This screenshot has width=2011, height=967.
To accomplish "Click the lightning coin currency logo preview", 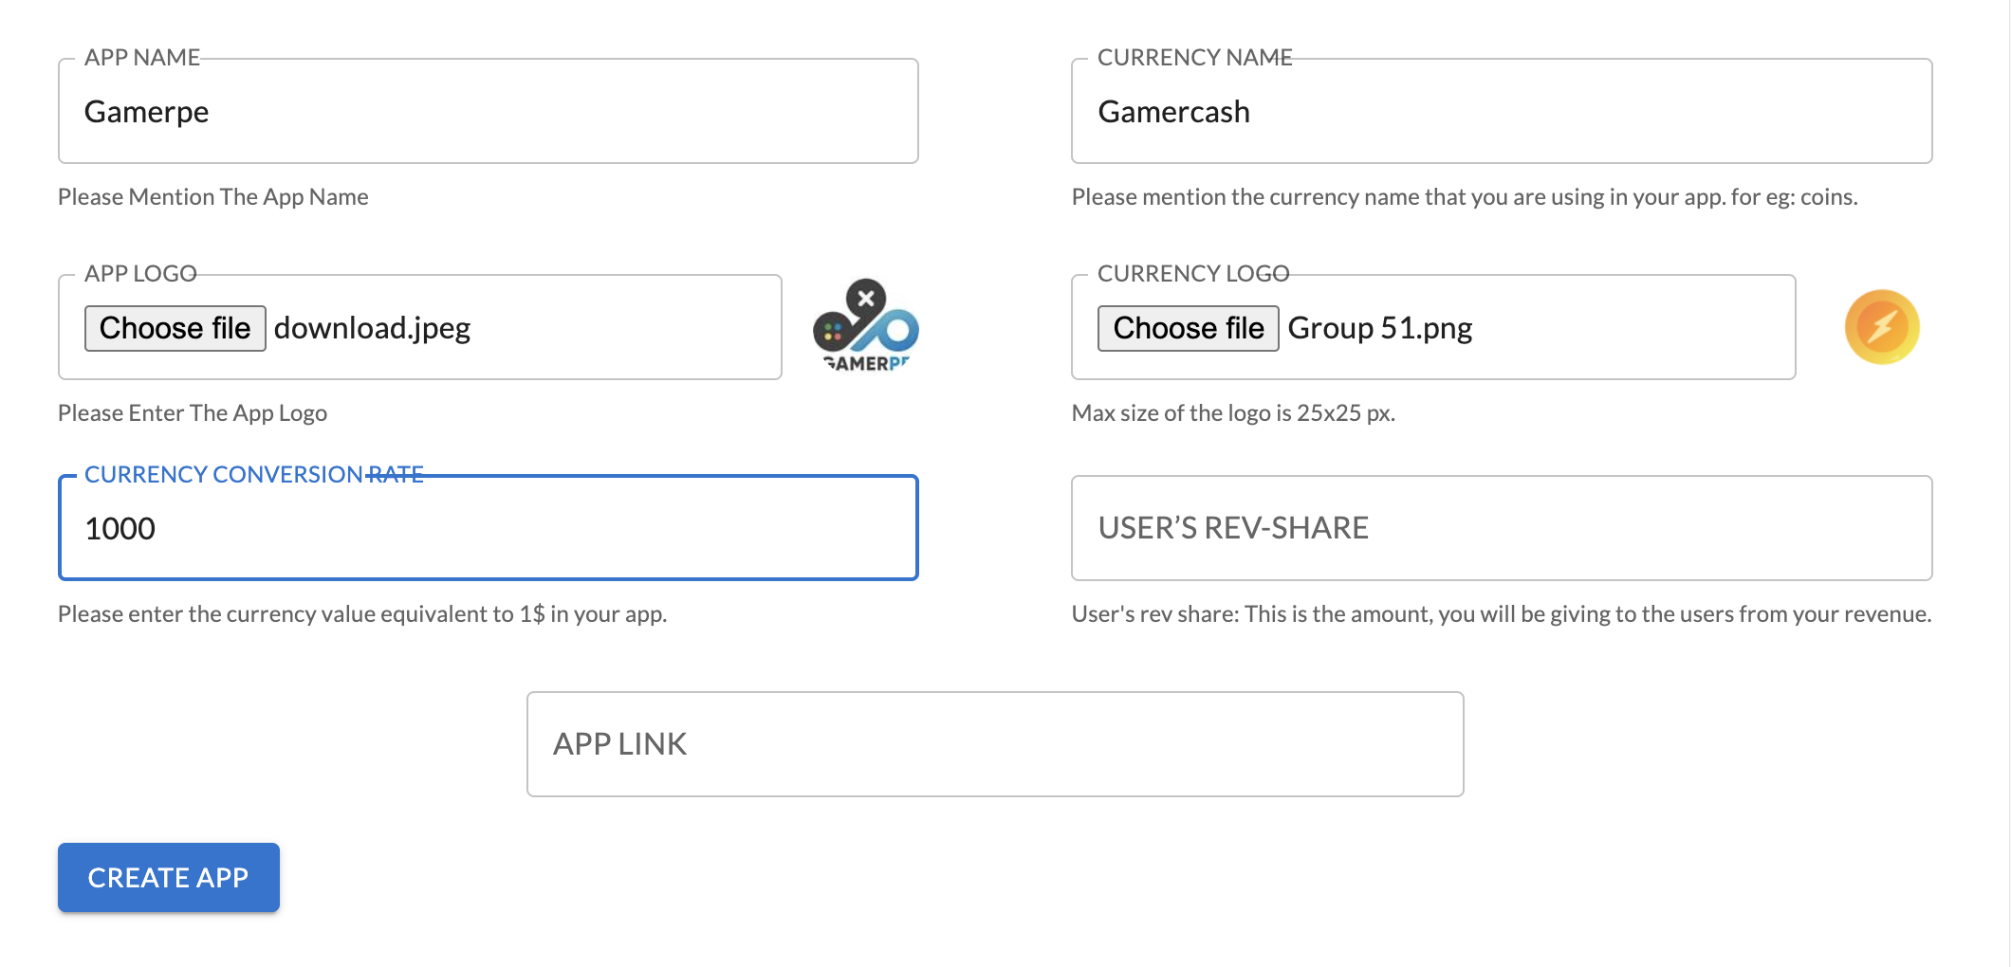I will 1882,327.
